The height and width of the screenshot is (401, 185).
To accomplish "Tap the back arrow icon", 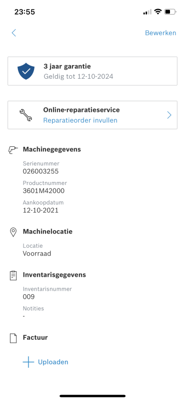I will 14,33.
